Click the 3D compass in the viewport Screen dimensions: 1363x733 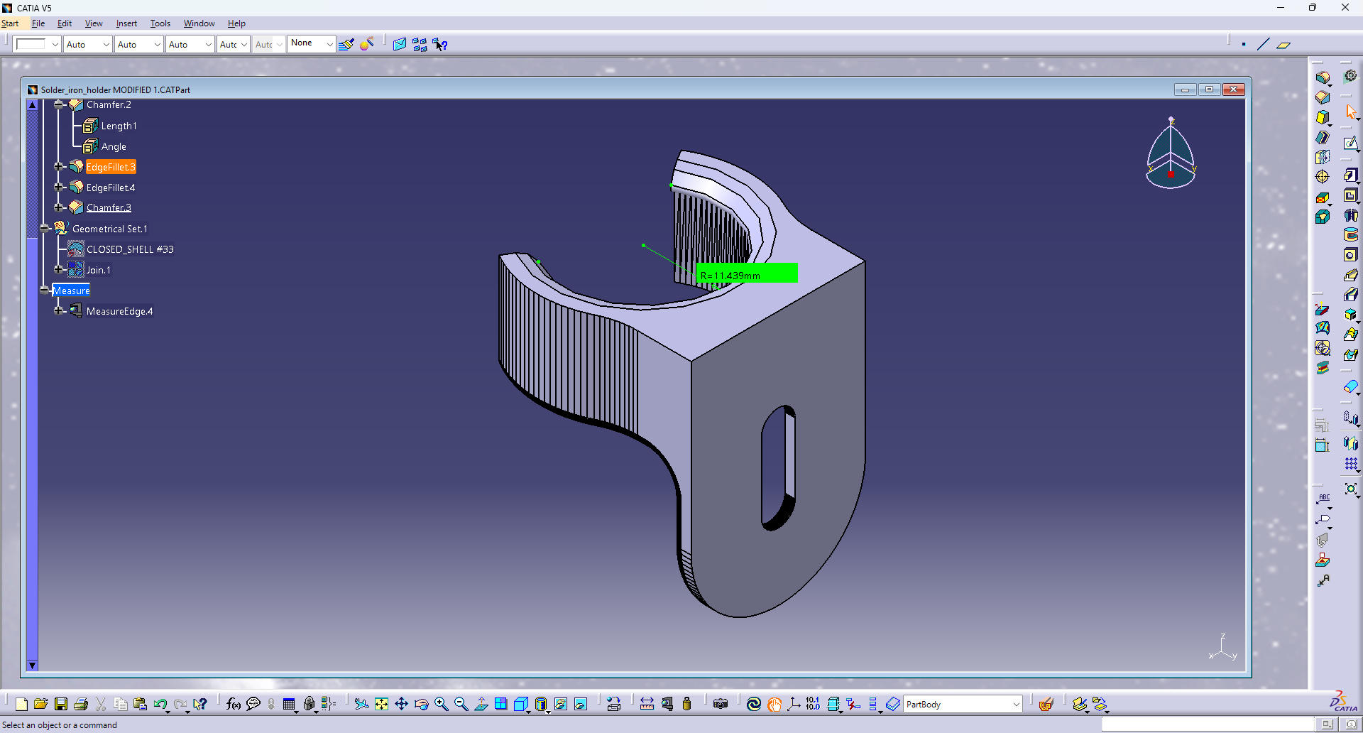click(x=1171, y=154)
